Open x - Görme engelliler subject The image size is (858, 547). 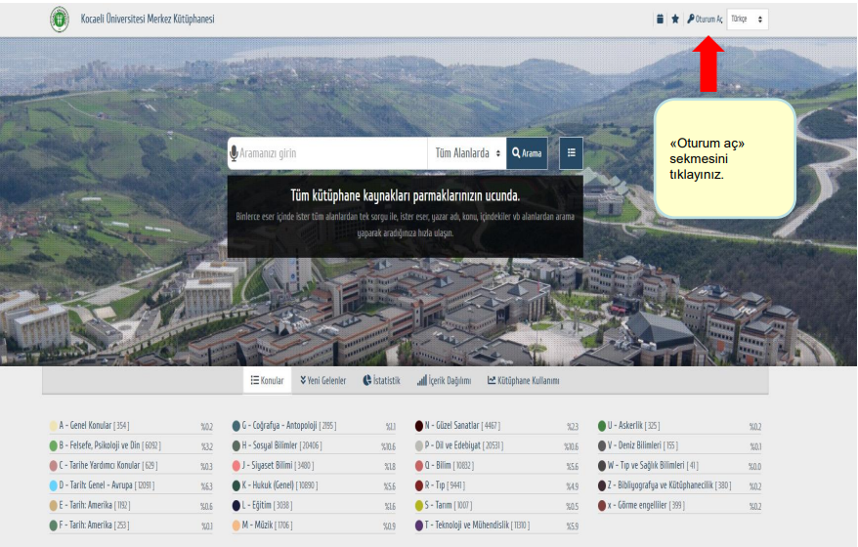[646, 505]
